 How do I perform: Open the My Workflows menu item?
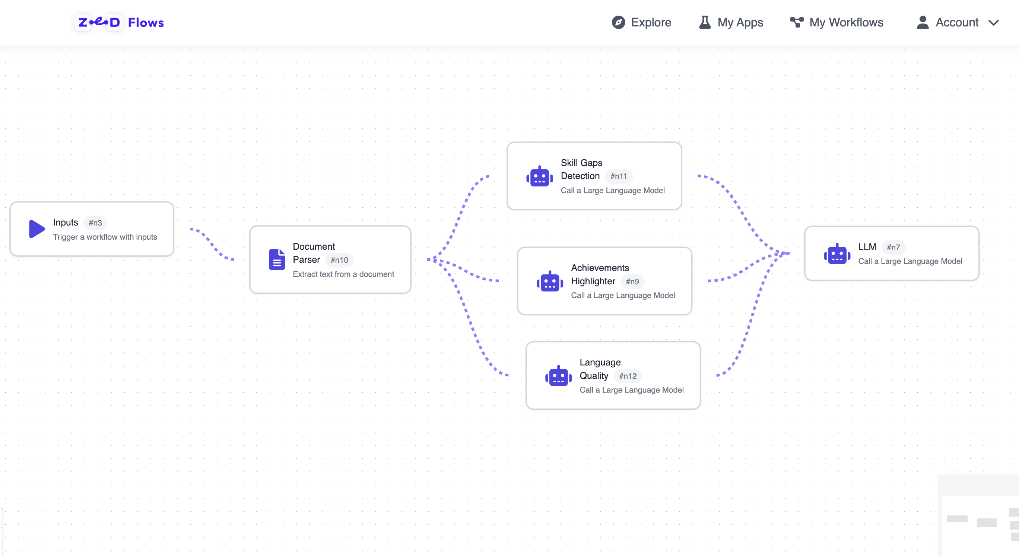point(846,23)
